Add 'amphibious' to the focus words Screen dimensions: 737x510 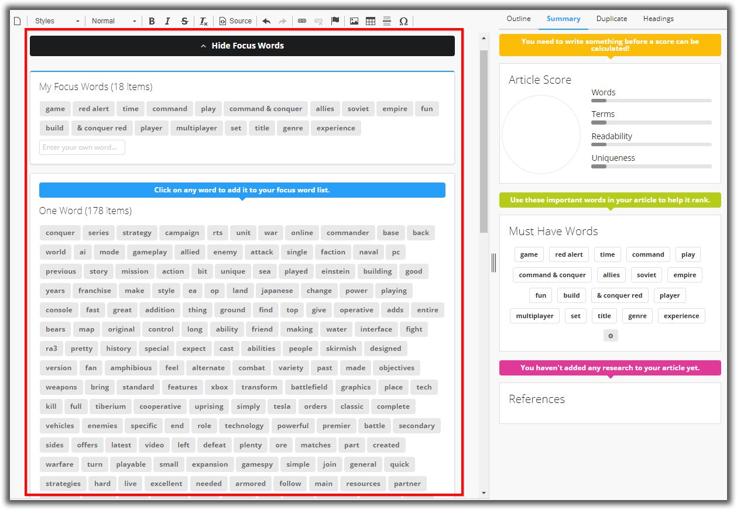coord(131,368)
